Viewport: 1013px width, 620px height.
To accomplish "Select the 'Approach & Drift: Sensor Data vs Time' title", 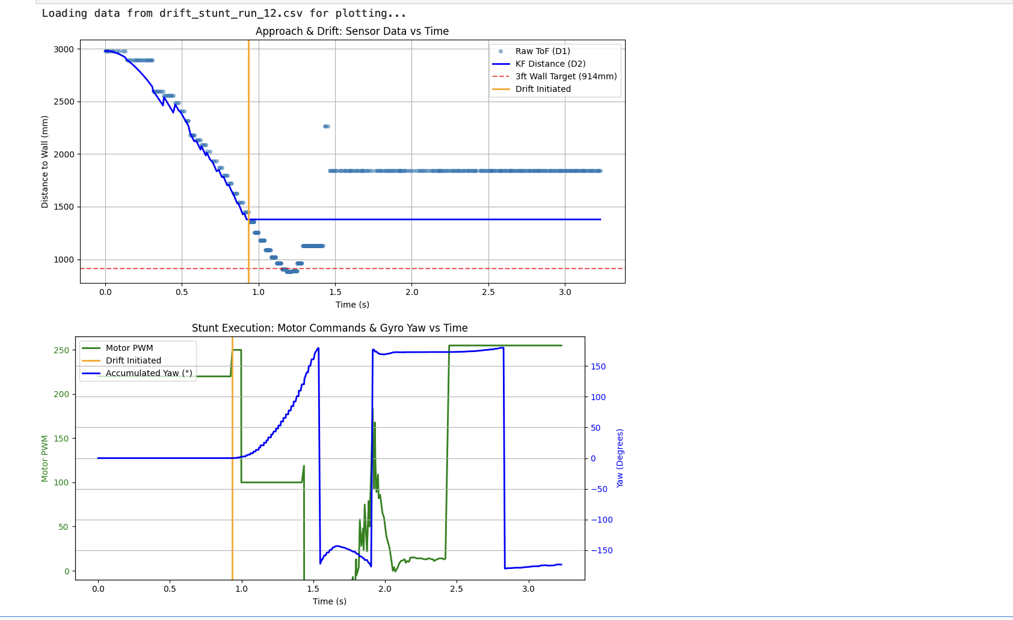I will (x=352, y=31).
